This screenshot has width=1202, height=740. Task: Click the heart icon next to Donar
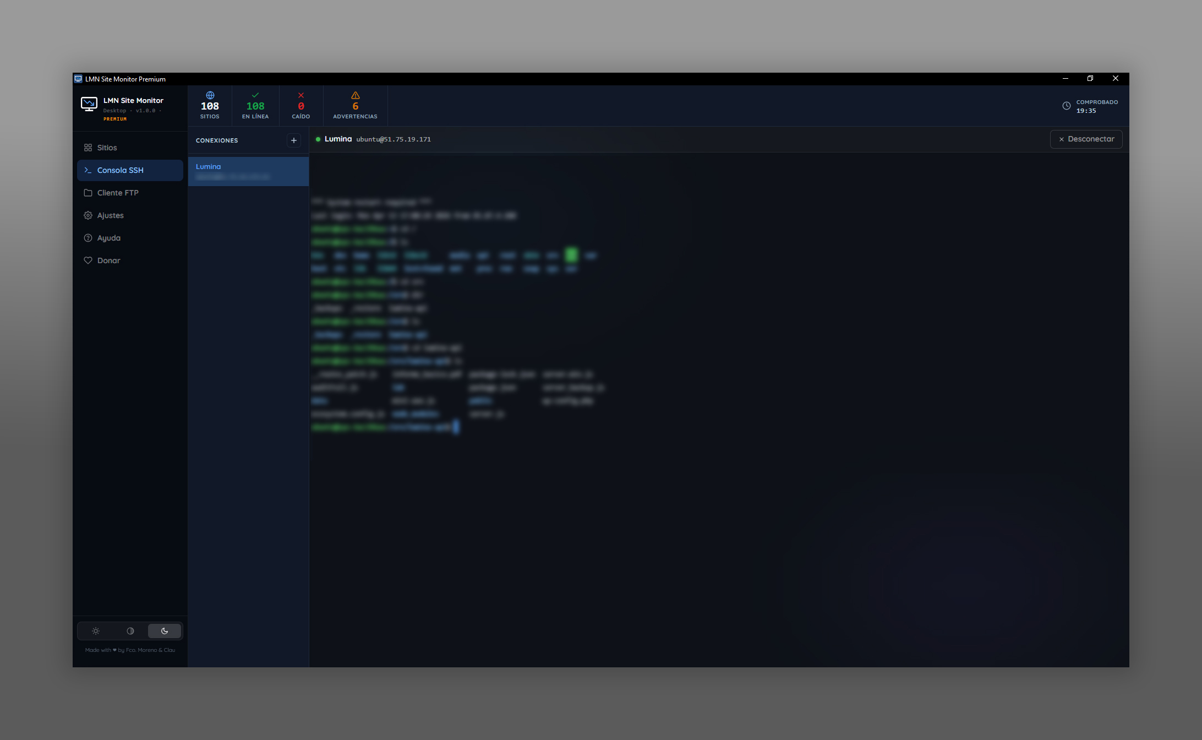click(88, 260)
